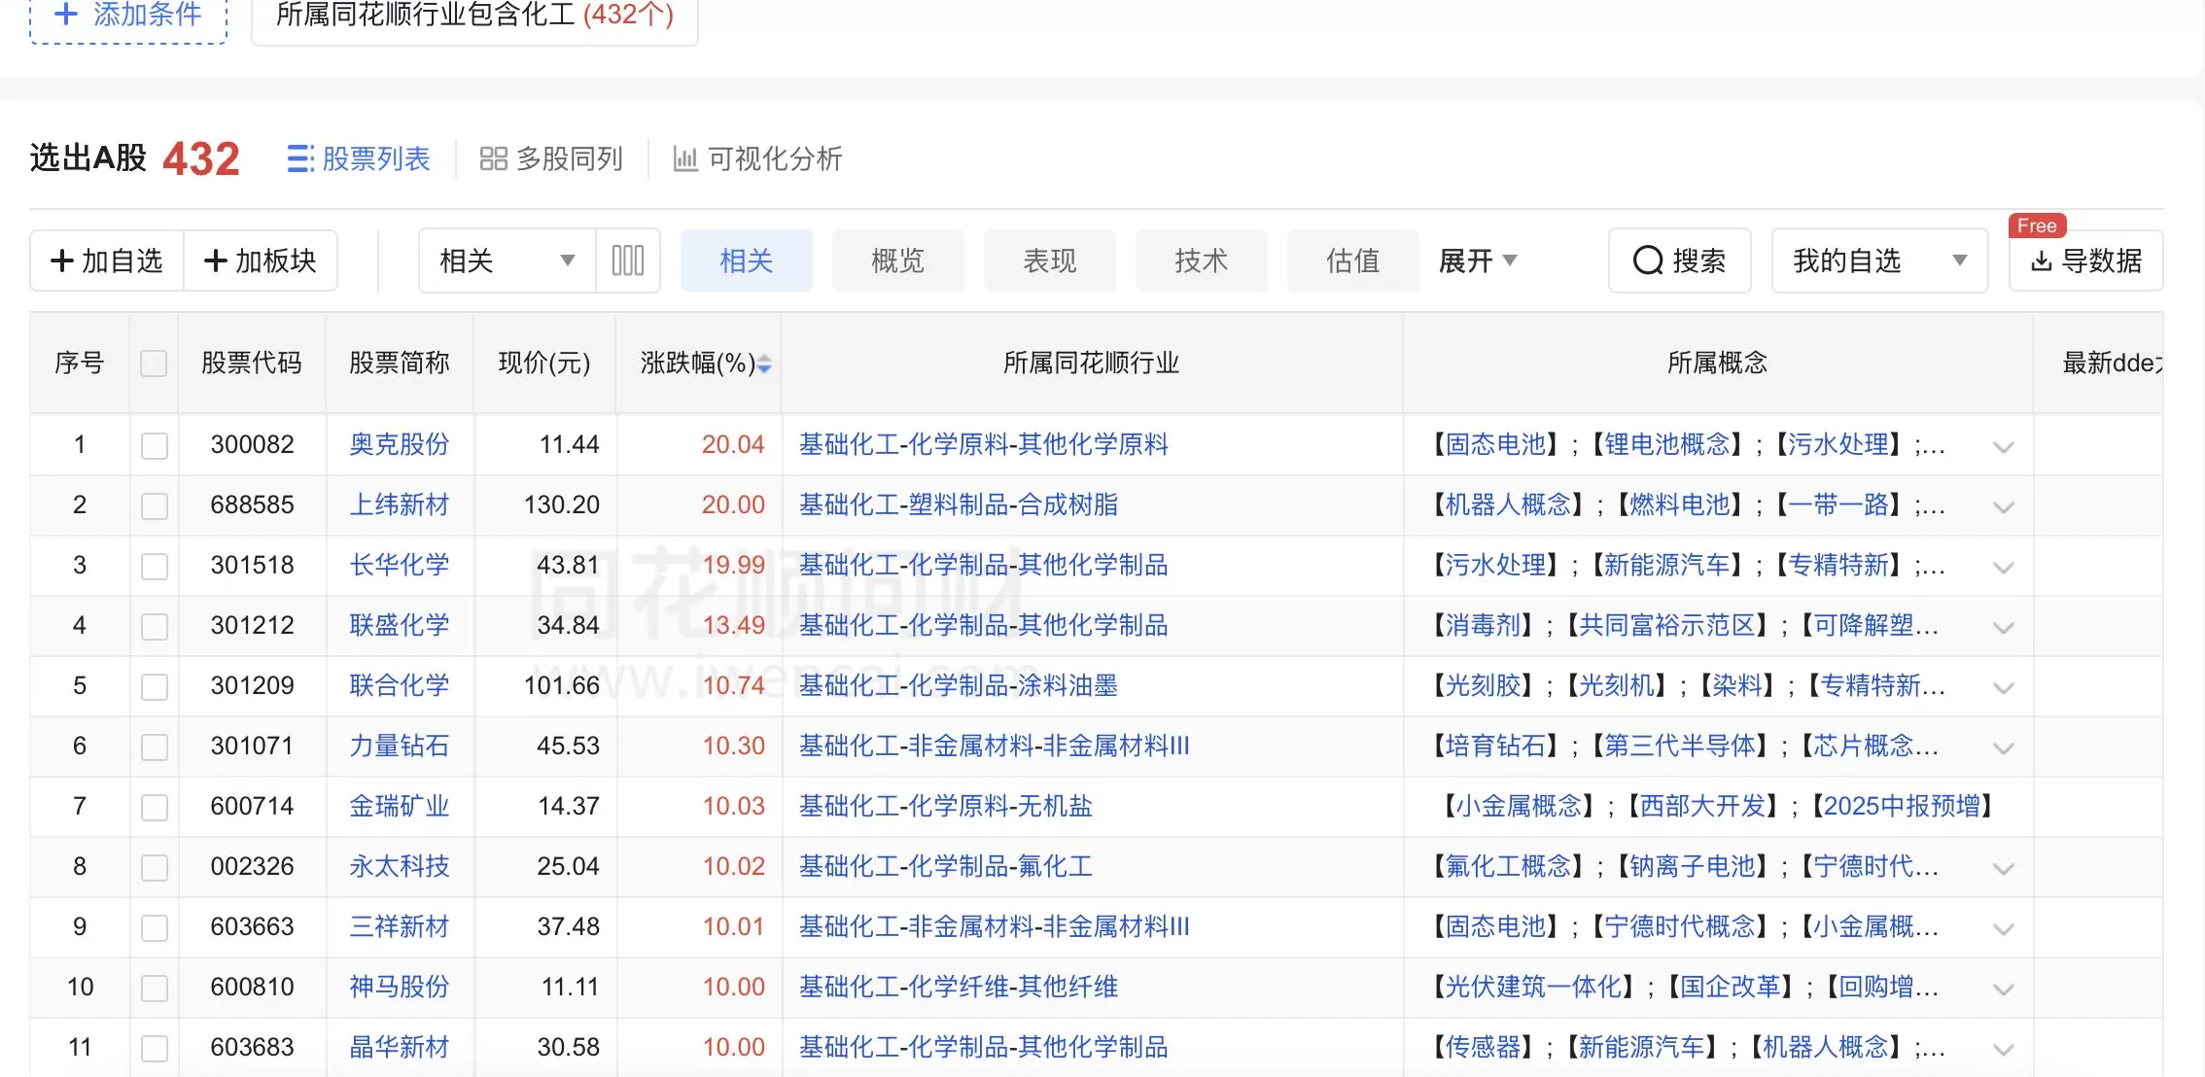Check the box for 奥克股份 row
2205x1077 pixels.
[x=154, y=445]
